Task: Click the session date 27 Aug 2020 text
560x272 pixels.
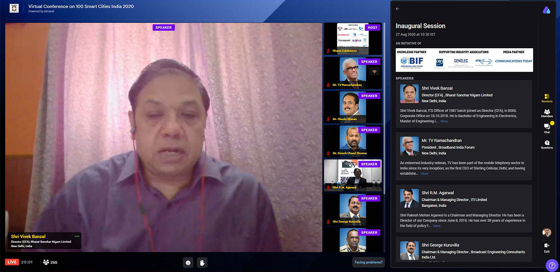Action: coord(415,35)
